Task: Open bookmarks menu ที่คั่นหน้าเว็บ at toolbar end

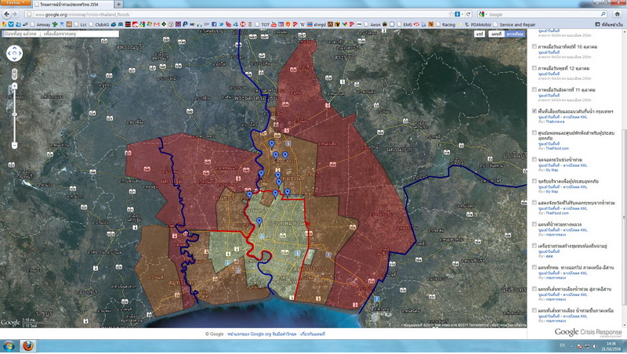Action: (609, 24)
